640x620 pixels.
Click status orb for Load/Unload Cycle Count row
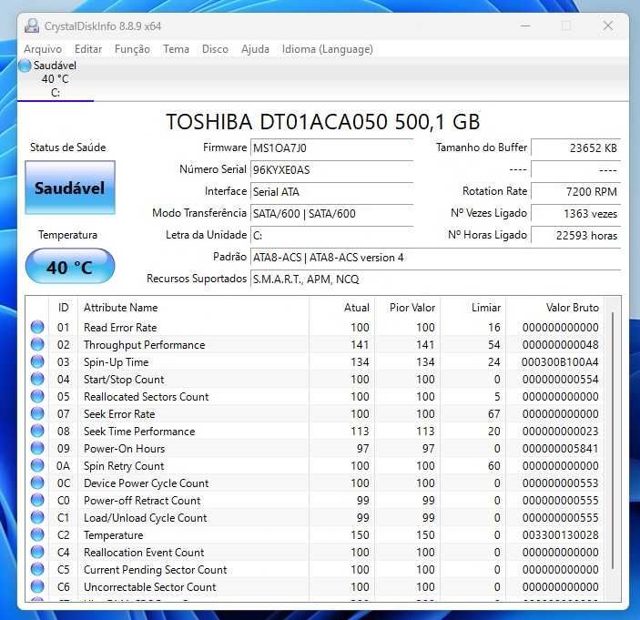37,517
